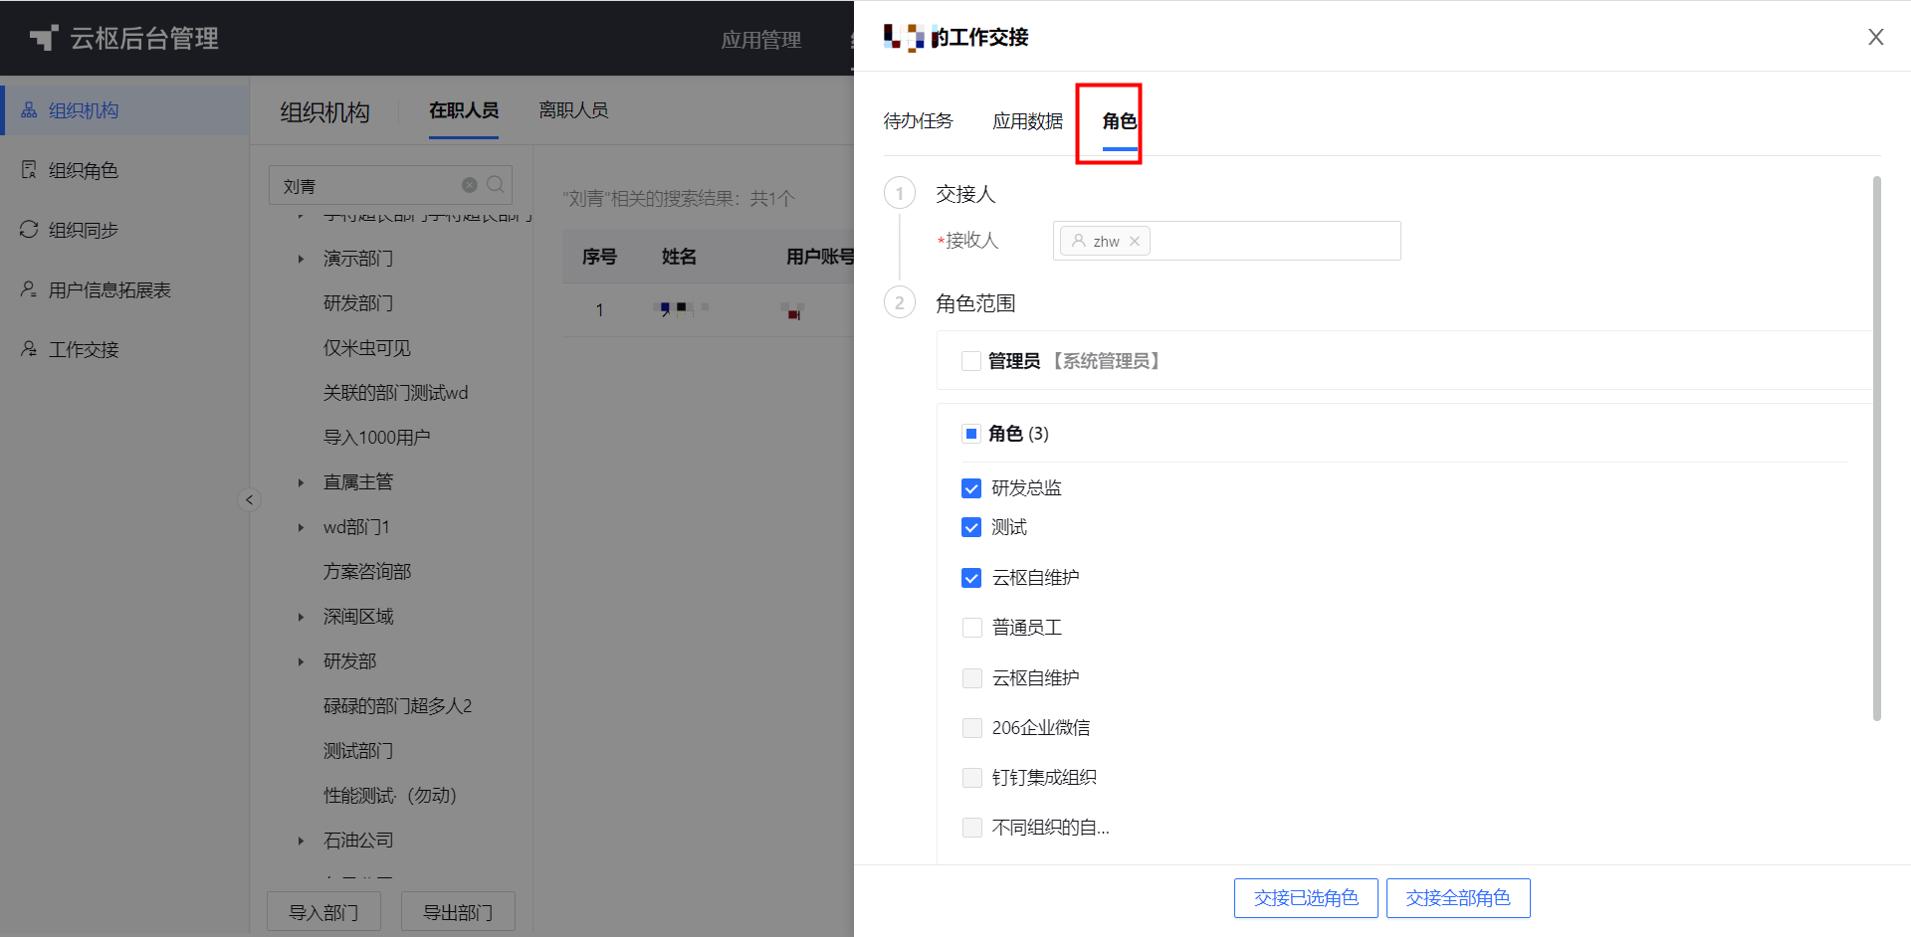Open 工作交接 in the sidebar

click(124, 349)
